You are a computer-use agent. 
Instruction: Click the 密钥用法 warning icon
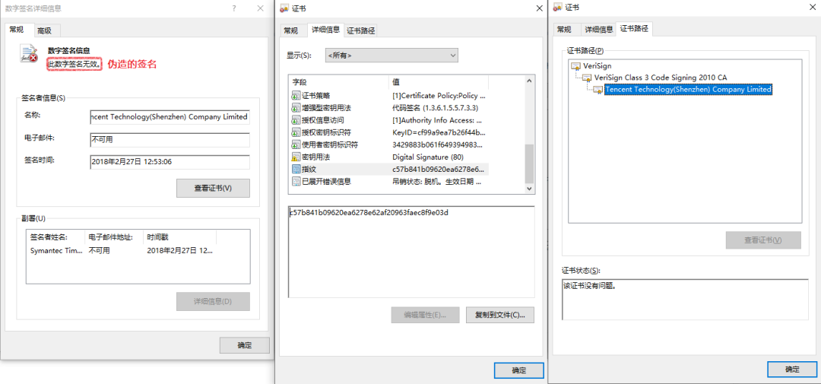pyautogui.click(x=296, y=157)
